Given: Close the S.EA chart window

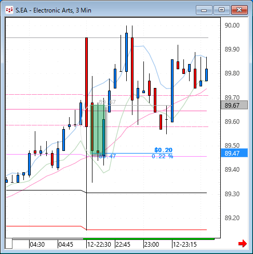Looking at the screenshot, I should (x=239, y=10).
